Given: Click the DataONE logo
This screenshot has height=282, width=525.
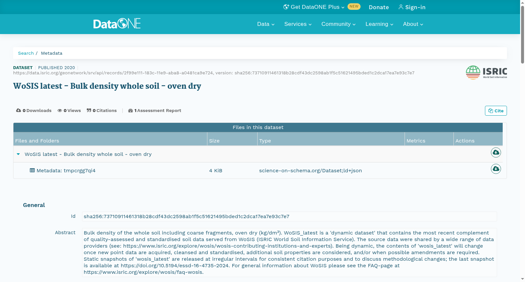Looking at the screenshot, I should (x=117, y=24).
